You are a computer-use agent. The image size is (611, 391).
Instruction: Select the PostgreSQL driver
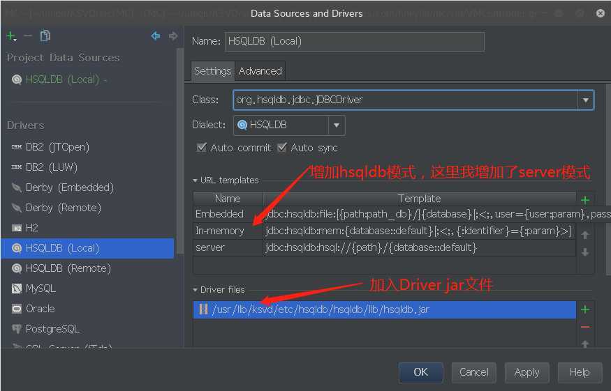(x=52, y=329)
